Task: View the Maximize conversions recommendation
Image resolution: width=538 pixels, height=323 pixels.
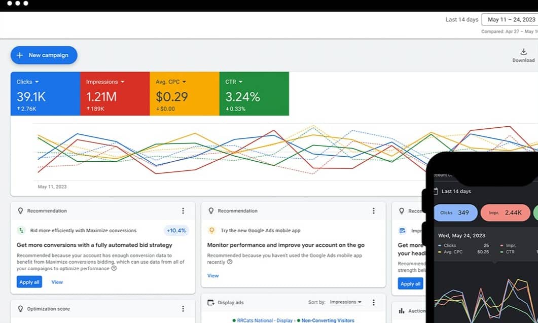Action: click(x=57, y=282)
